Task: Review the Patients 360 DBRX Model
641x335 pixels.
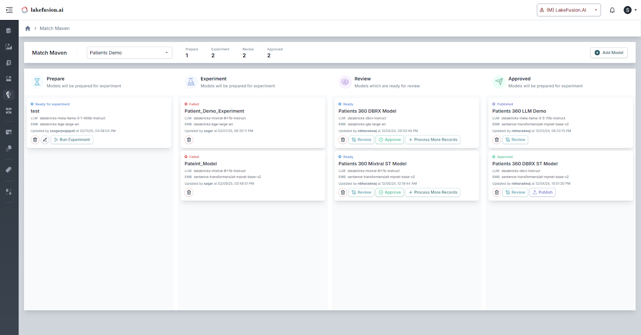Action: coord(361,140)
